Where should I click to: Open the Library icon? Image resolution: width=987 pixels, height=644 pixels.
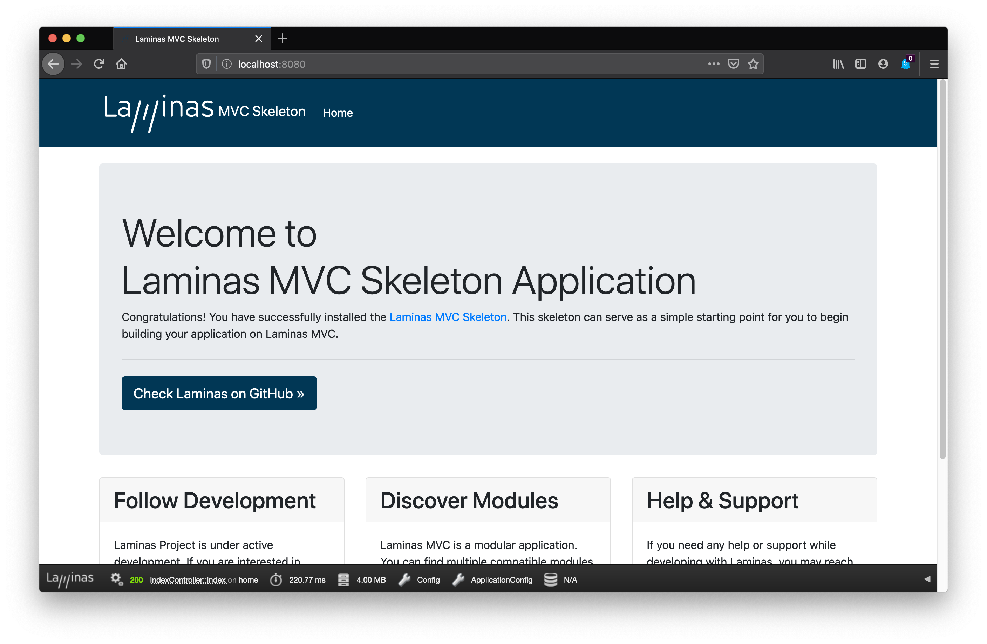[838, 64]
